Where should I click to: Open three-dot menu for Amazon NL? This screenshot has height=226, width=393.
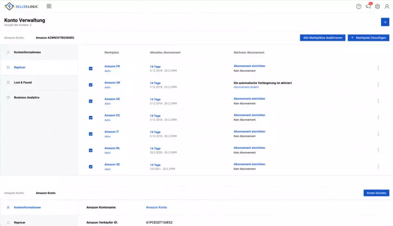coord(378,150)
